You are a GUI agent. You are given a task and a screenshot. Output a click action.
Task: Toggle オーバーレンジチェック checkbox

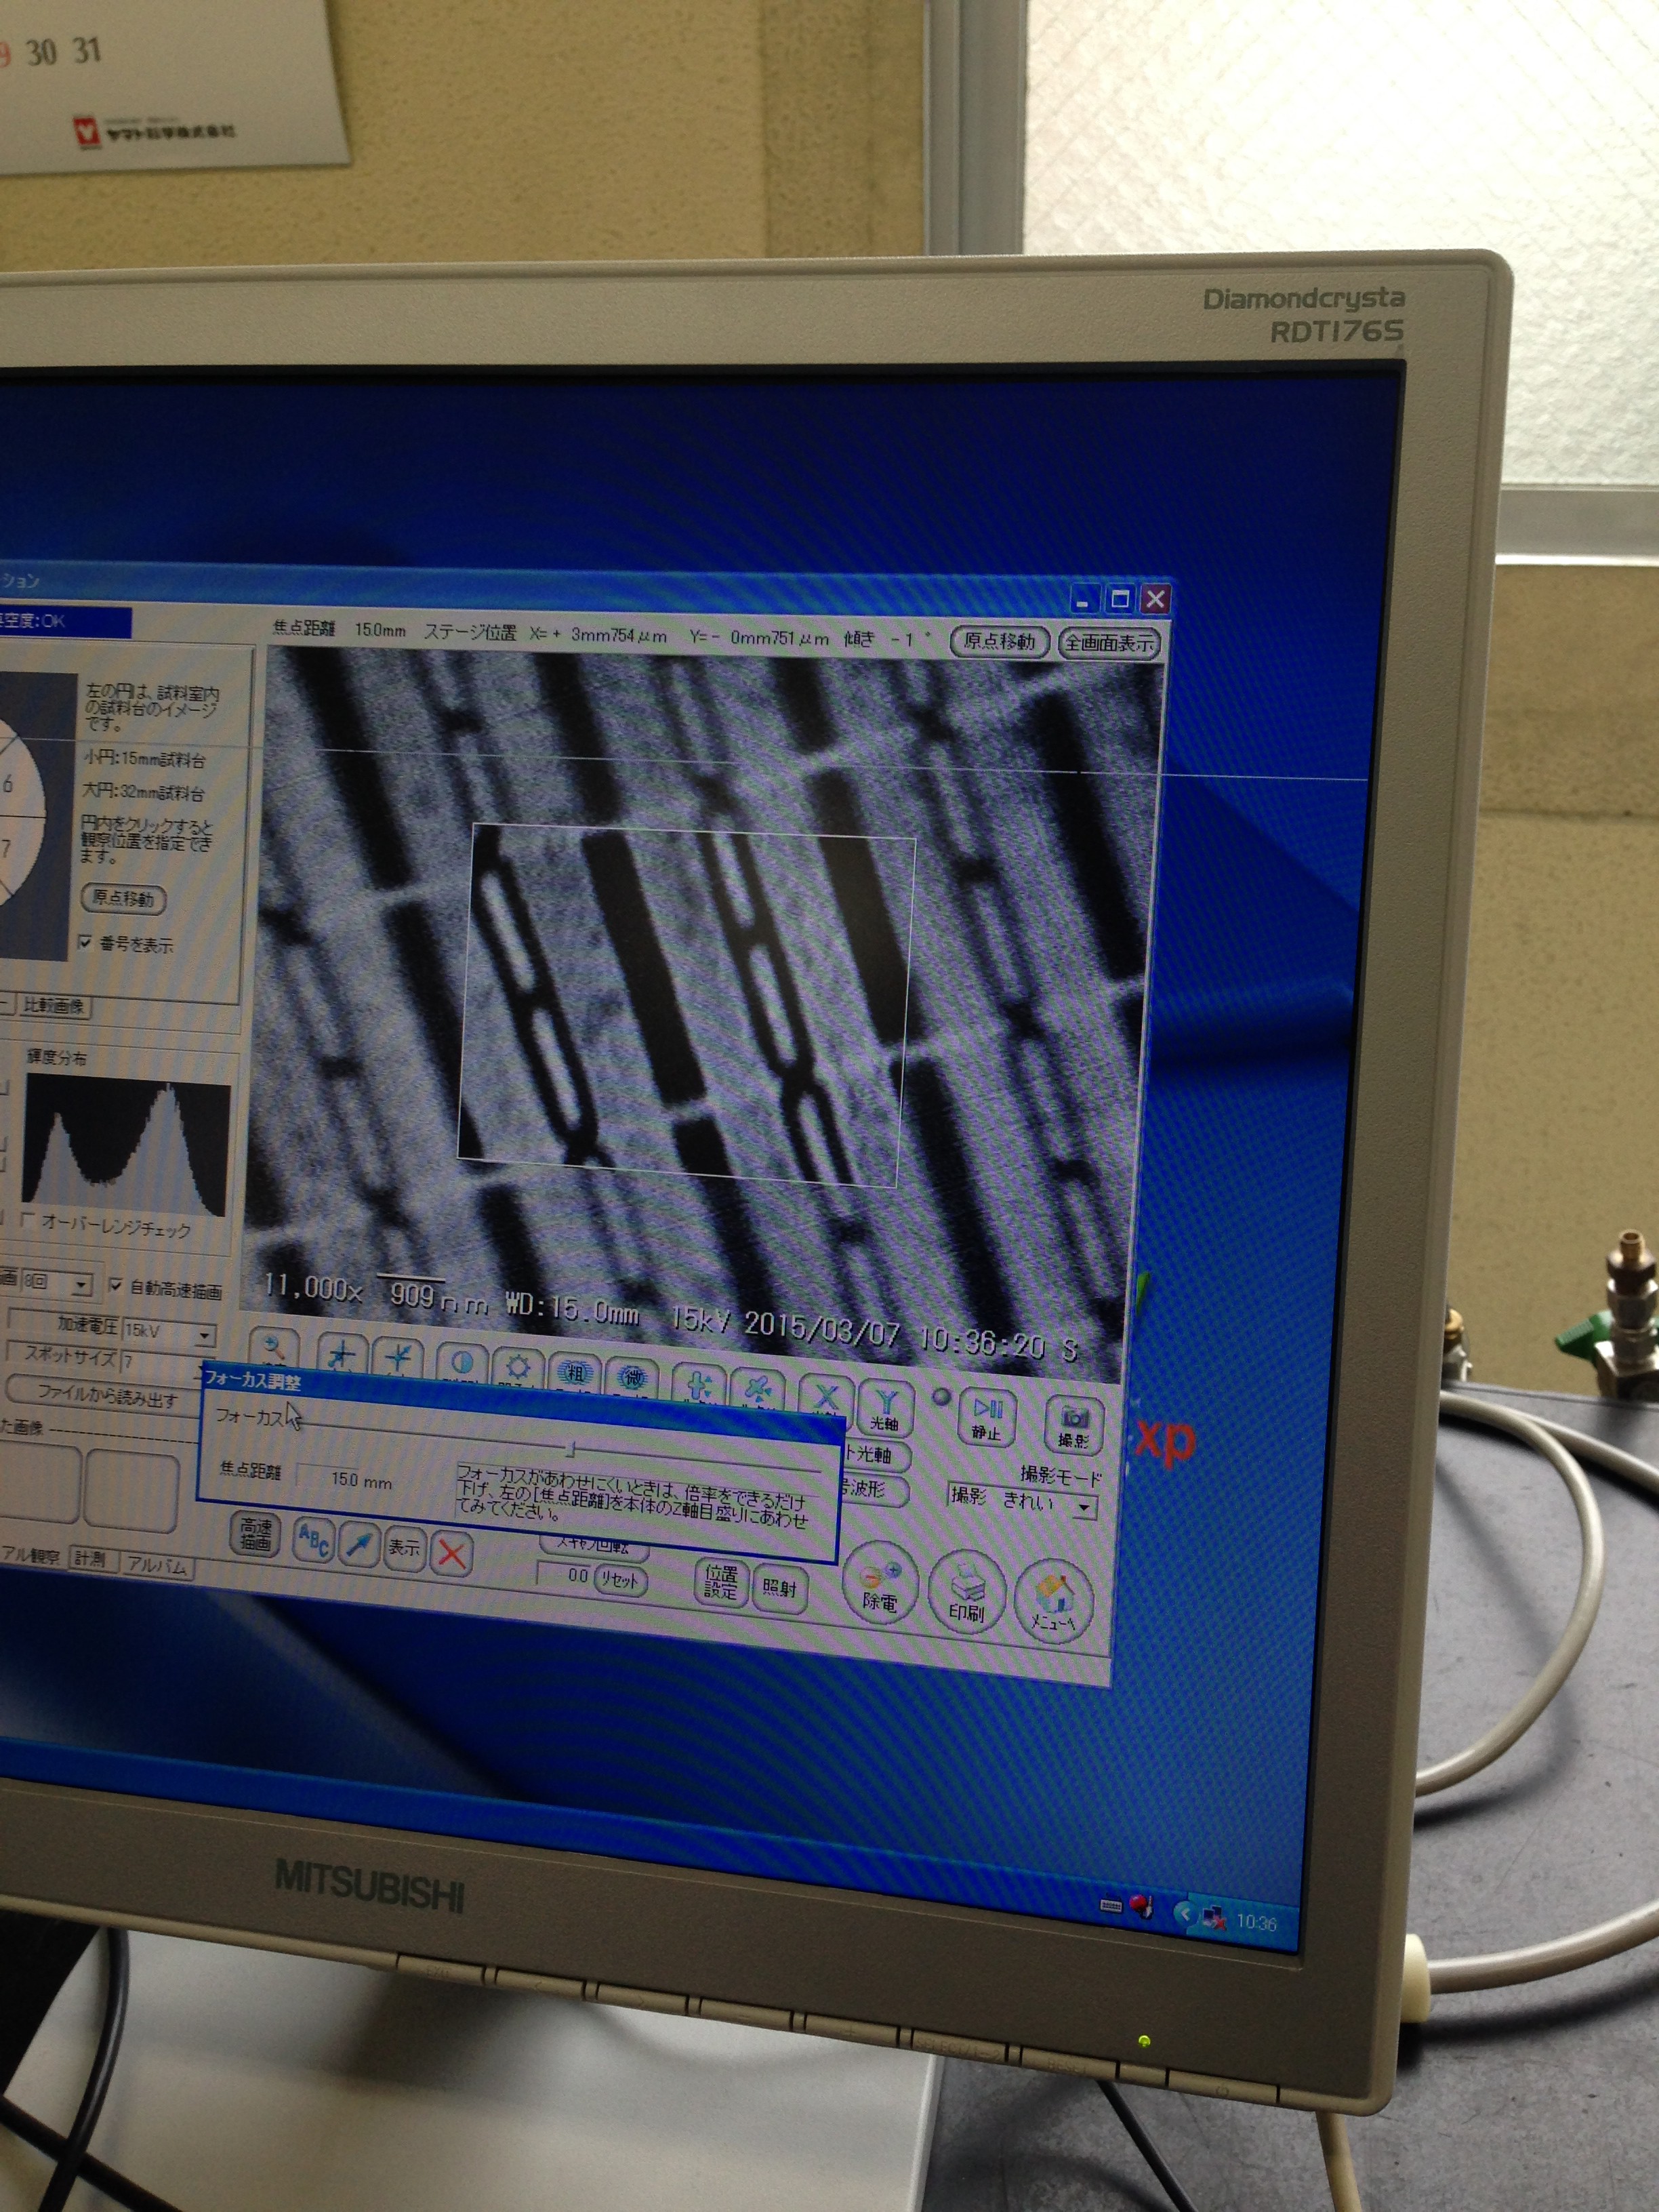[28, 1219]
